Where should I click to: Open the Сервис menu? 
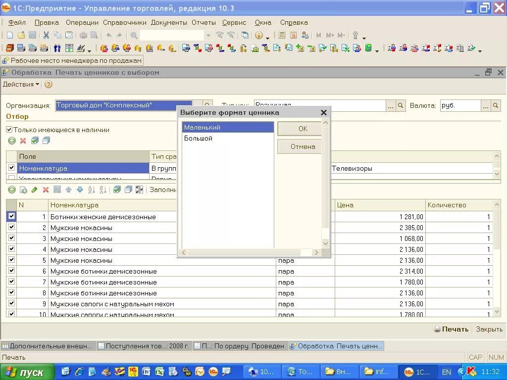coord(234,23)
